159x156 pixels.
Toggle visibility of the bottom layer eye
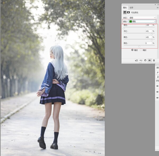[x=157, y=98]
